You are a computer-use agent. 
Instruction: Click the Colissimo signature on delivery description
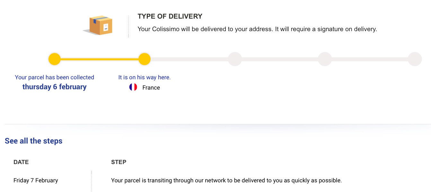(x=257, y=29)
